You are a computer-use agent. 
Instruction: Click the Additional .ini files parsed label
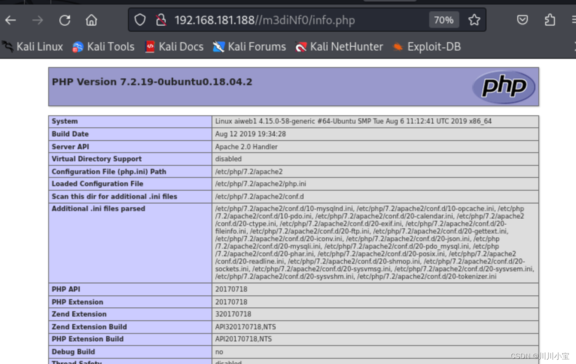98,208
